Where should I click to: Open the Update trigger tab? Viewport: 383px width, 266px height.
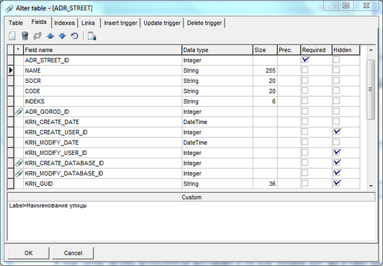(162, 23)
